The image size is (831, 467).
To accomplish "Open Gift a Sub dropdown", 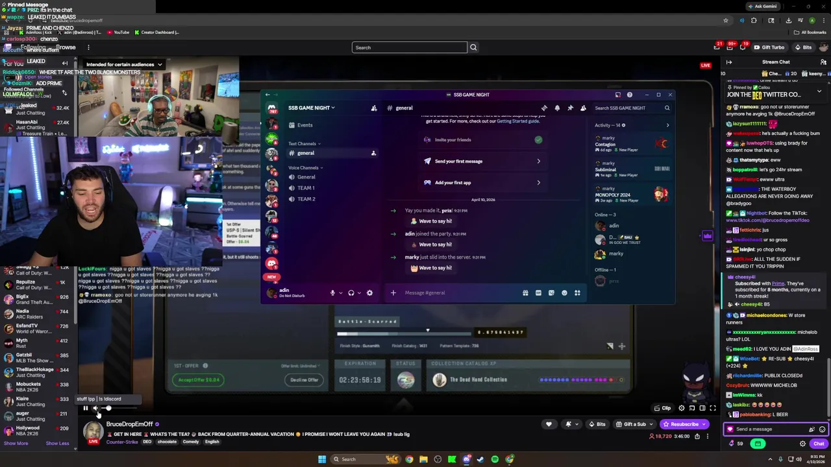I will 635,424.
